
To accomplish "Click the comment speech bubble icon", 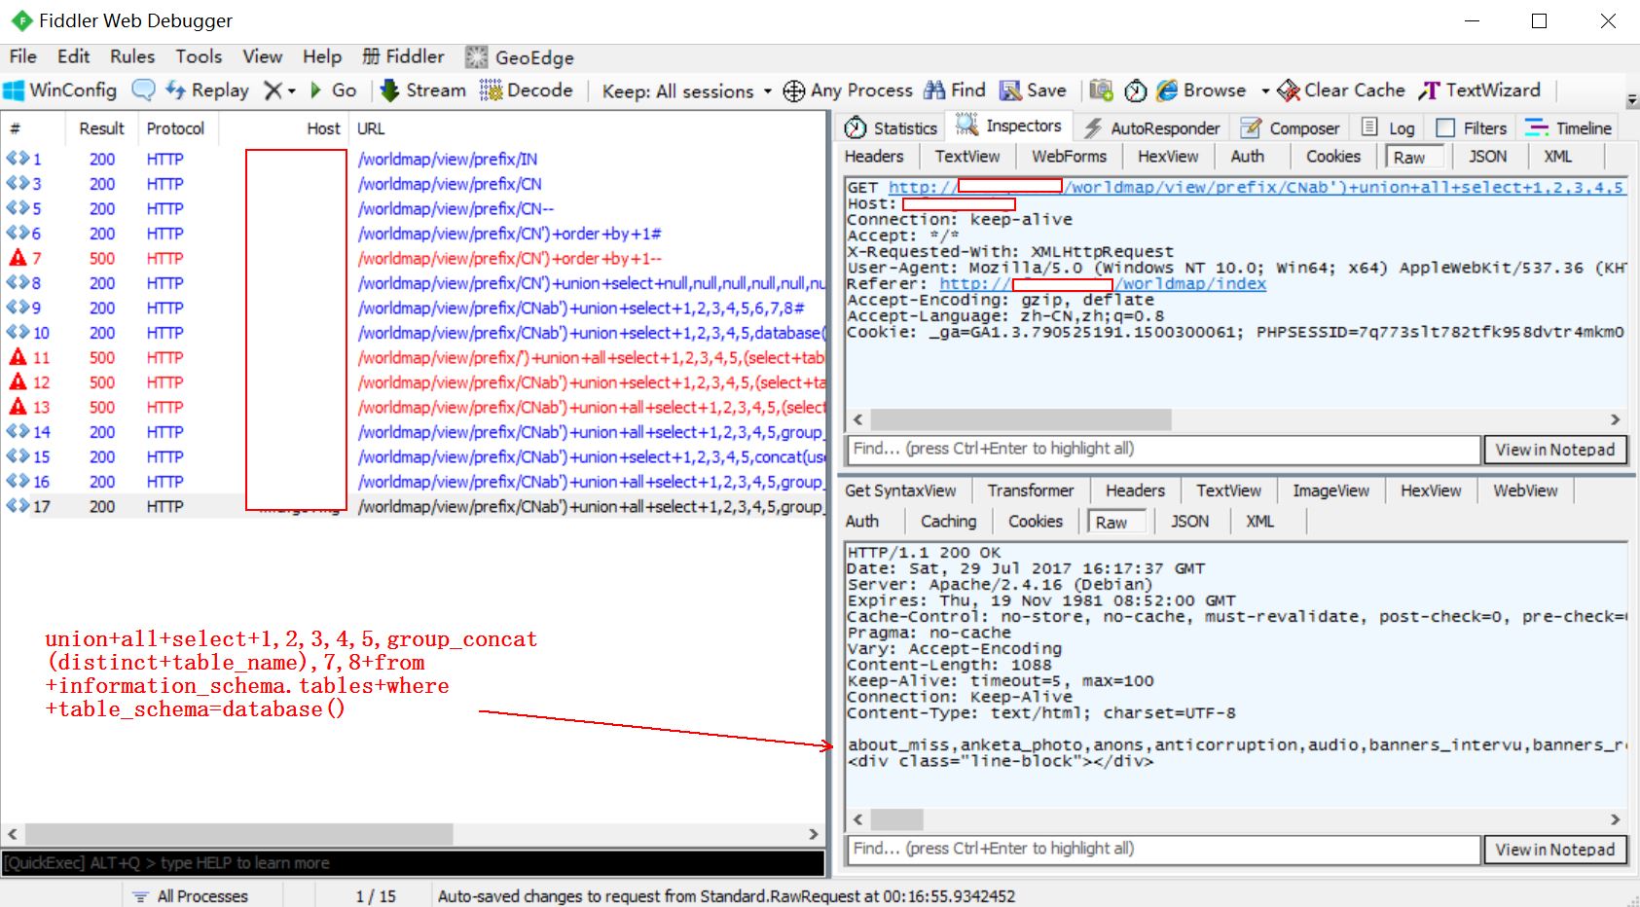I will pyautogui.click(x=143, y=91).
